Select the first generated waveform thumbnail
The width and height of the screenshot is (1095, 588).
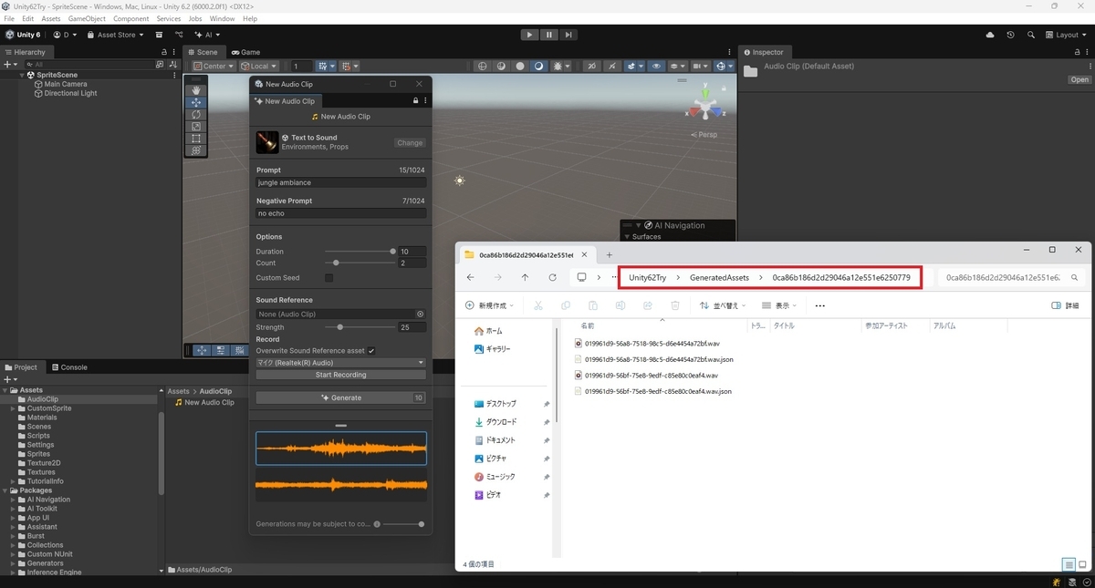coord(340,449)
